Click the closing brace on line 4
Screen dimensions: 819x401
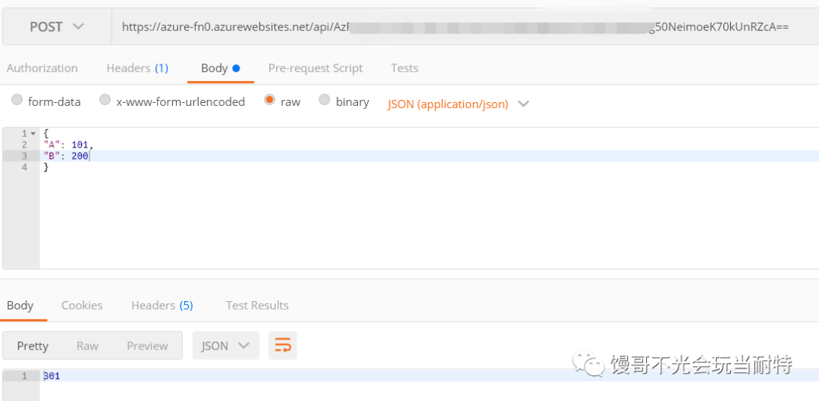[46, 167]
